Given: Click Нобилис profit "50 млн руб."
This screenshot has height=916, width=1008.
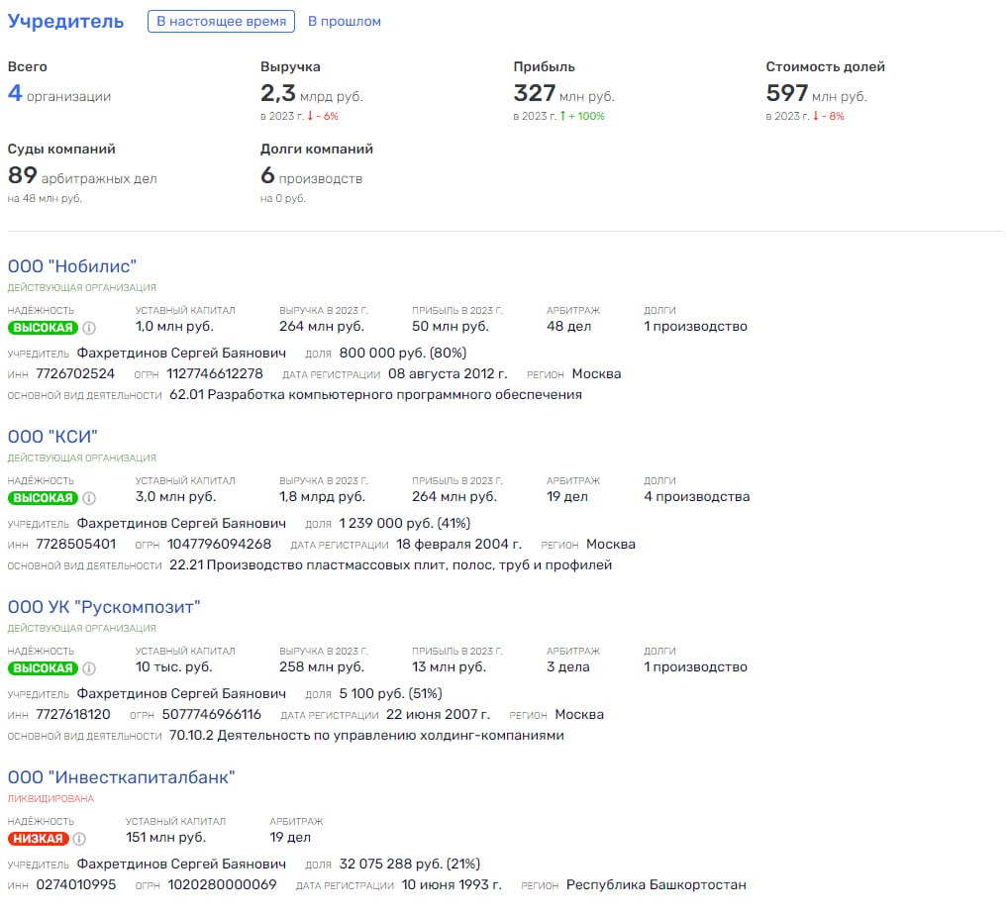Looking at the screenshot, I should coord(450,326).
